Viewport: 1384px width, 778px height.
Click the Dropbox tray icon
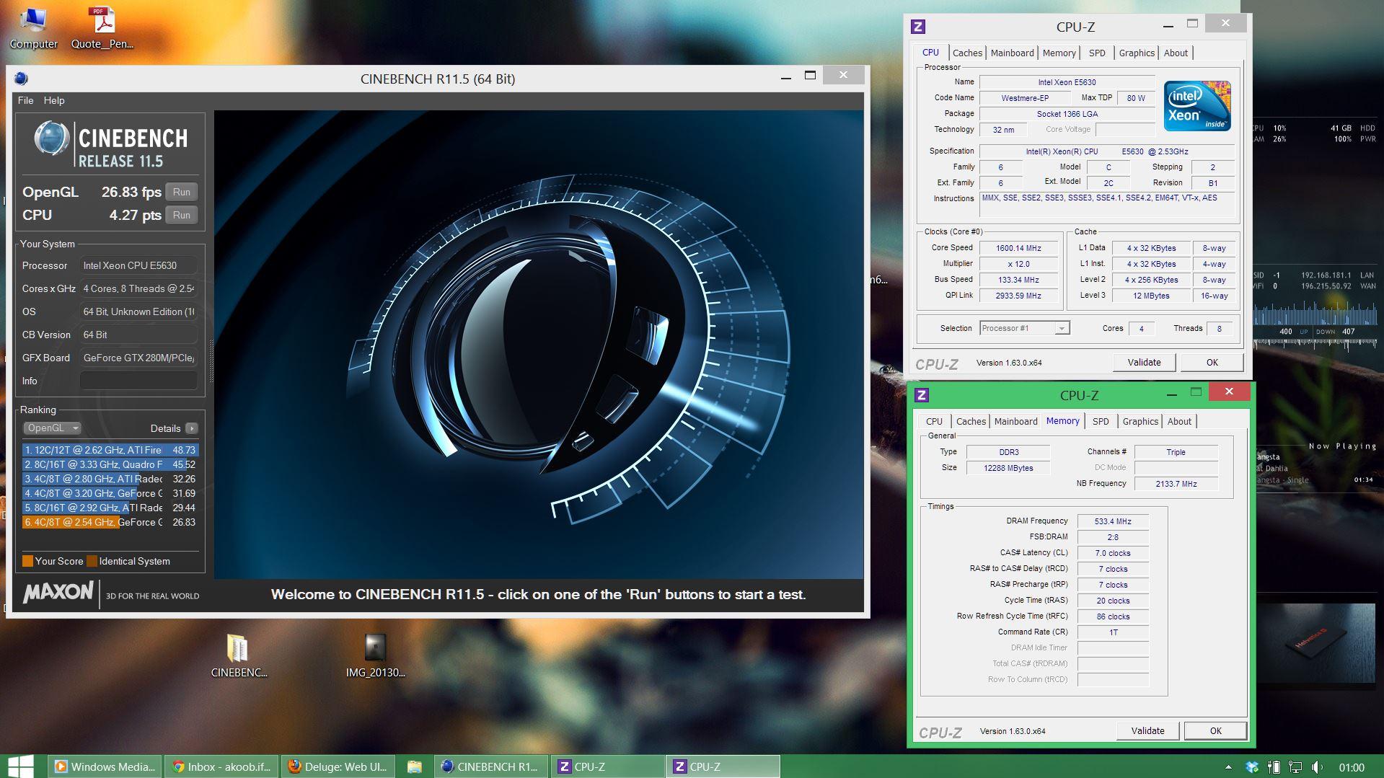[1252, 767]
